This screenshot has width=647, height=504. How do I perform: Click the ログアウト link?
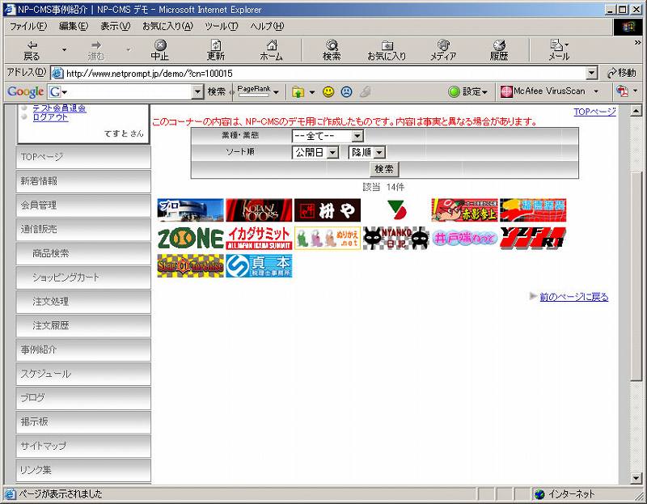pos(50,117)
